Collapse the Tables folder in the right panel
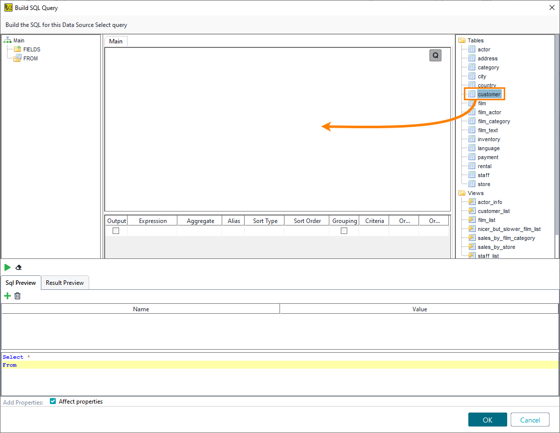This screenshot has width=560, height=433. (x=461, y=40)
